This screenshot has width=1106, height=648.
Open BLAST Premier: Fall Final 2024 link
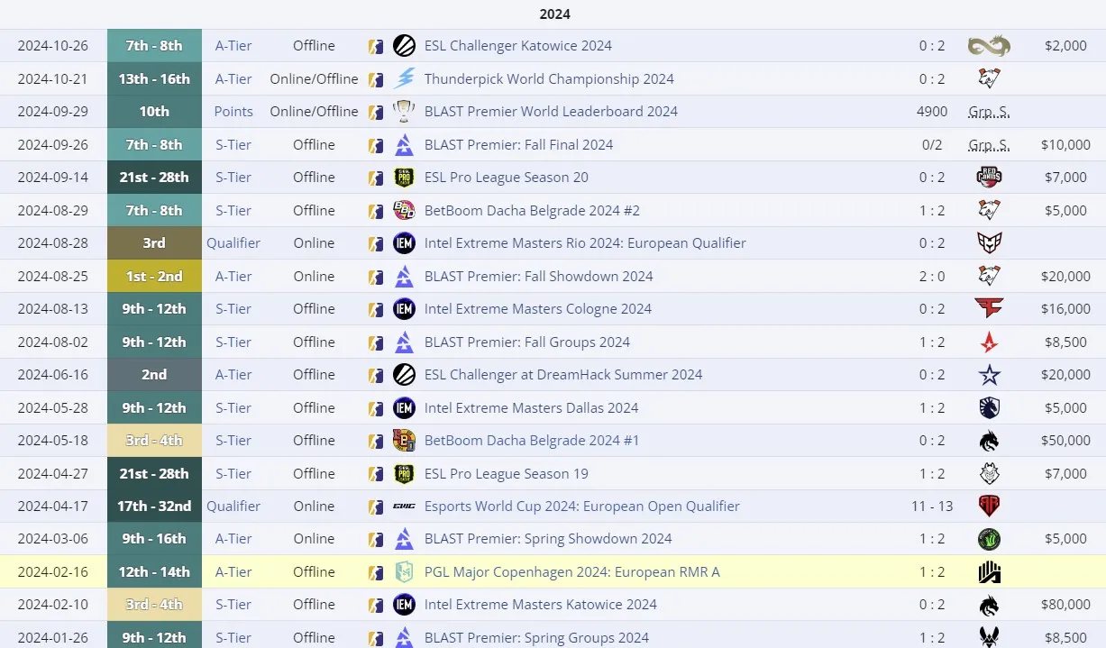click(518, 144)
